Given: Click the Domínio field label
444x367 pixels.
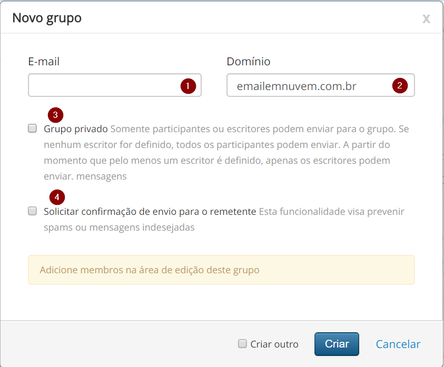Looking at the screenshot, I should (x=248, y=62).
